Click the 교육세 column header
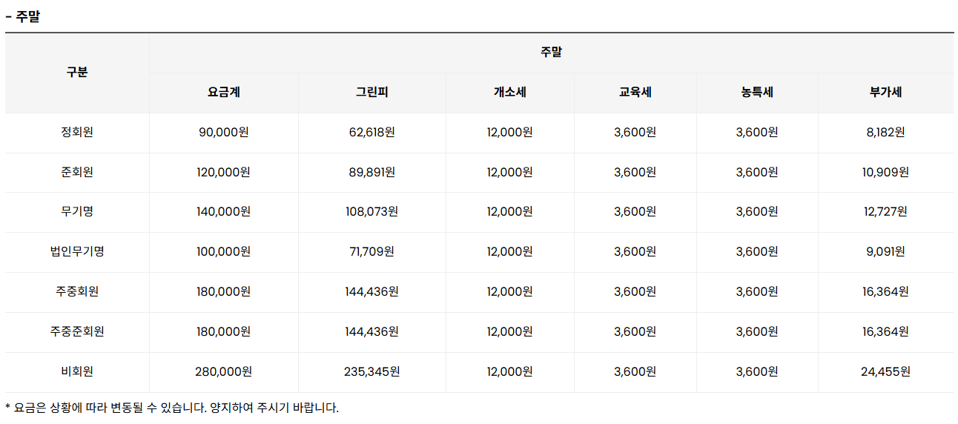Screen dimensions: 958x424 [x=635, y=93]
